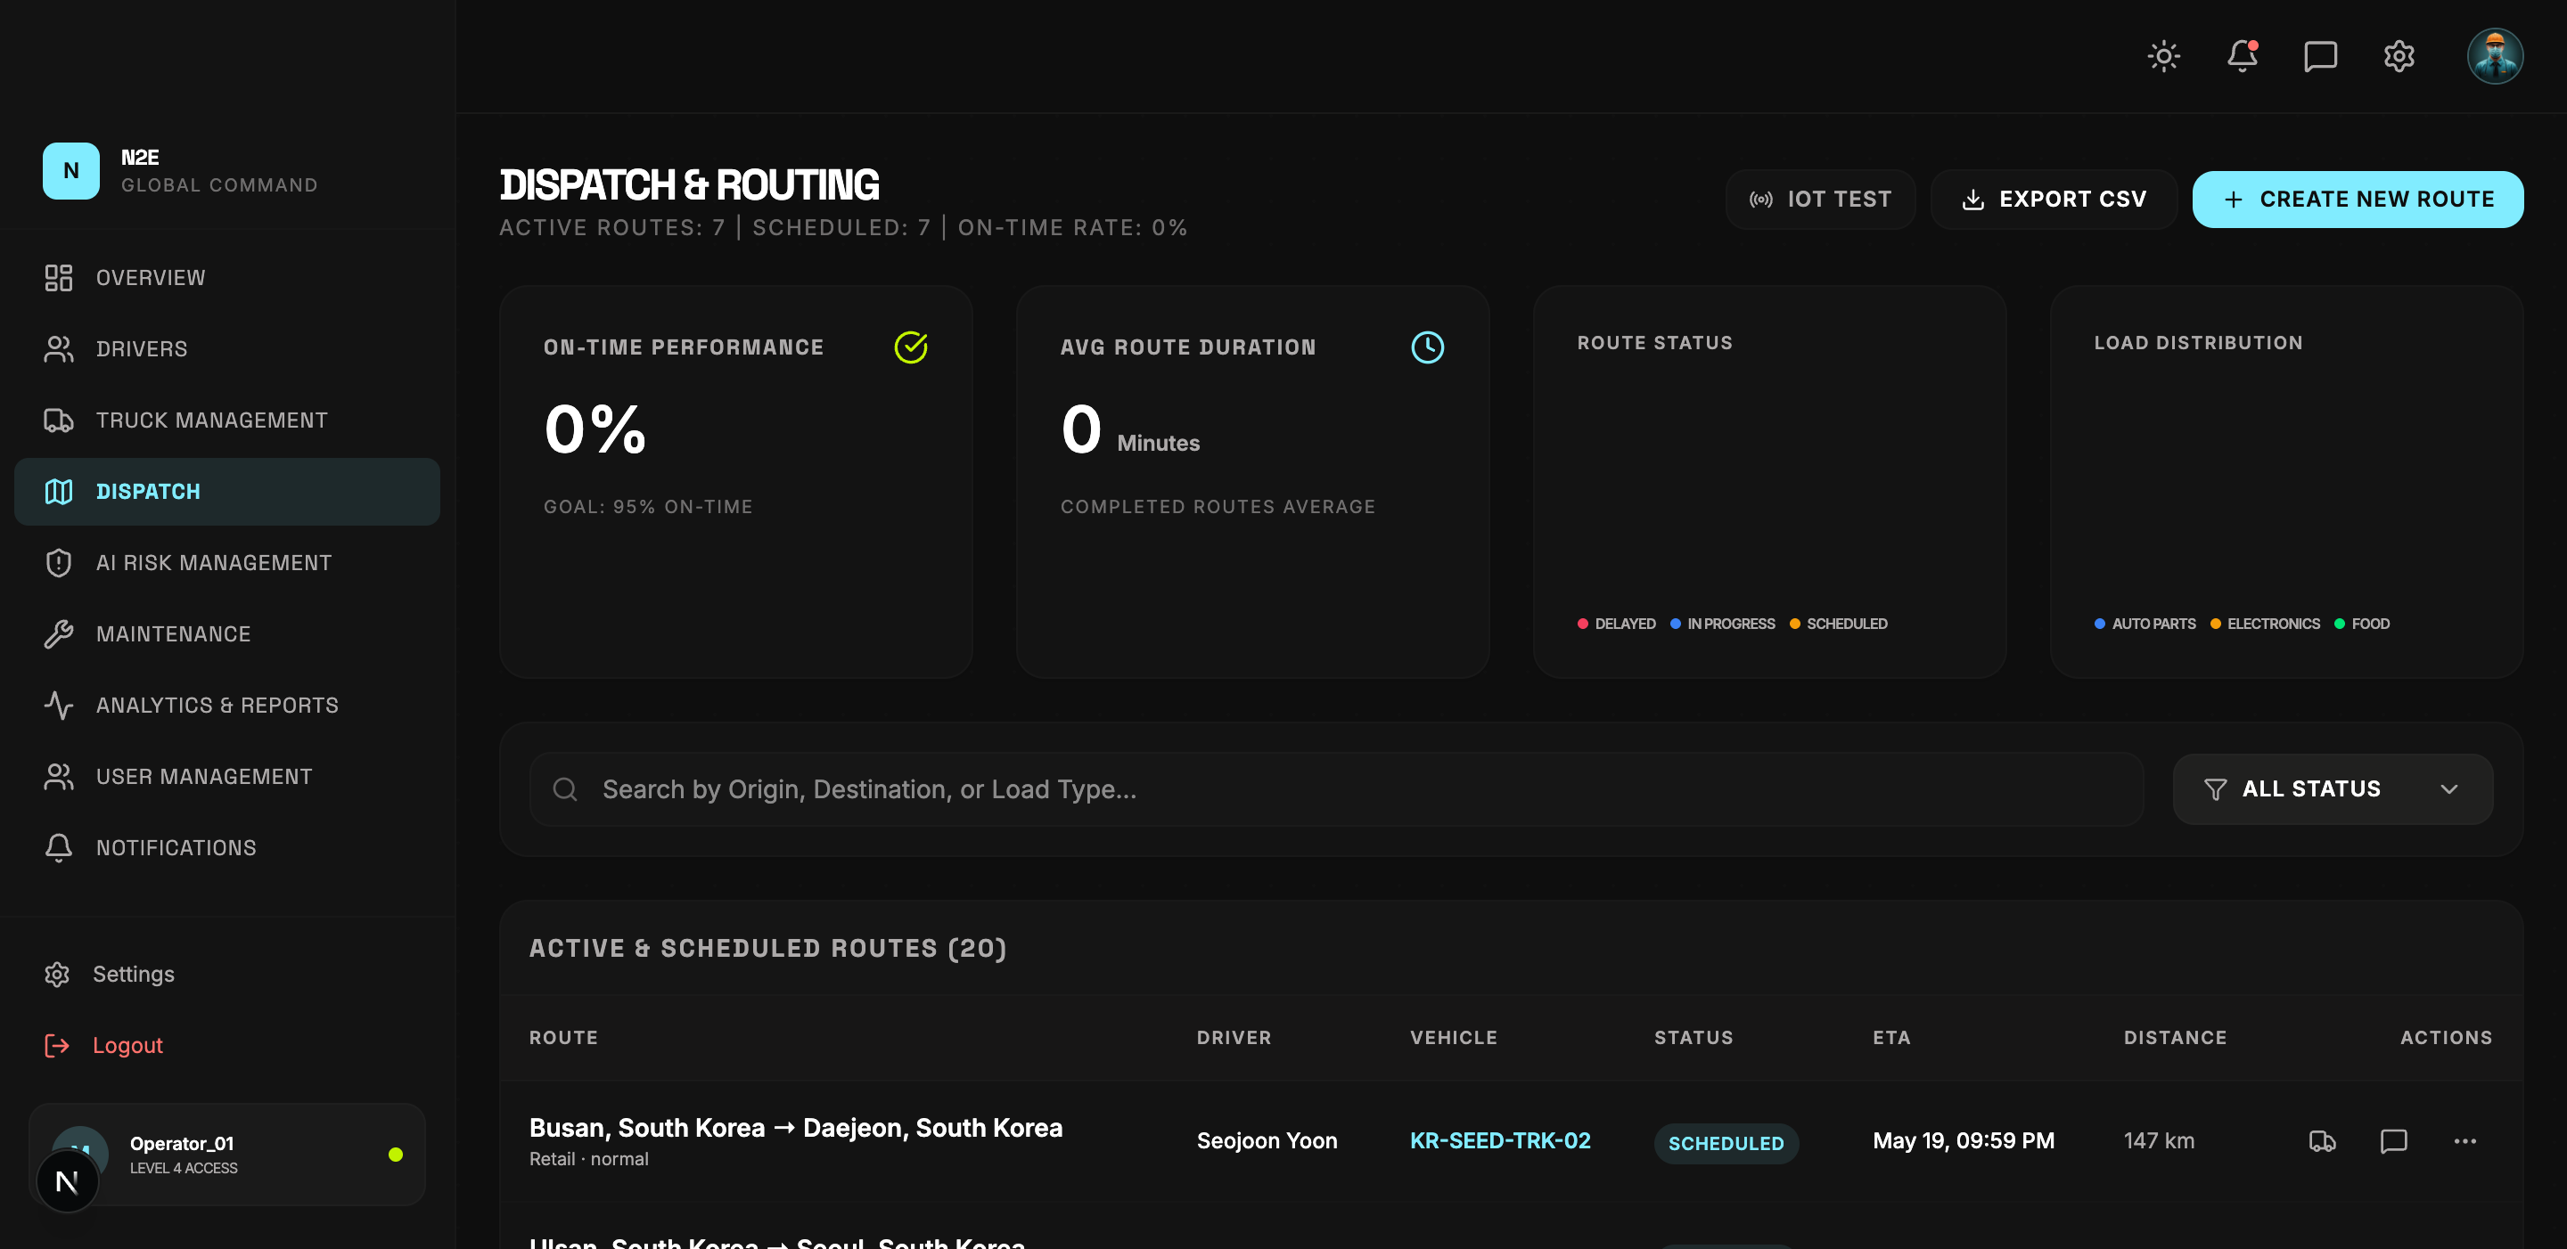Click Avg Route Duration clock icon
2567x1249 pixels.
click(x=1427, y=347)
